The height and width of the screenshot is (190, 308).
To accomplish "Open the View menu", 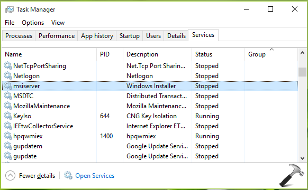I will coord(58,23).
